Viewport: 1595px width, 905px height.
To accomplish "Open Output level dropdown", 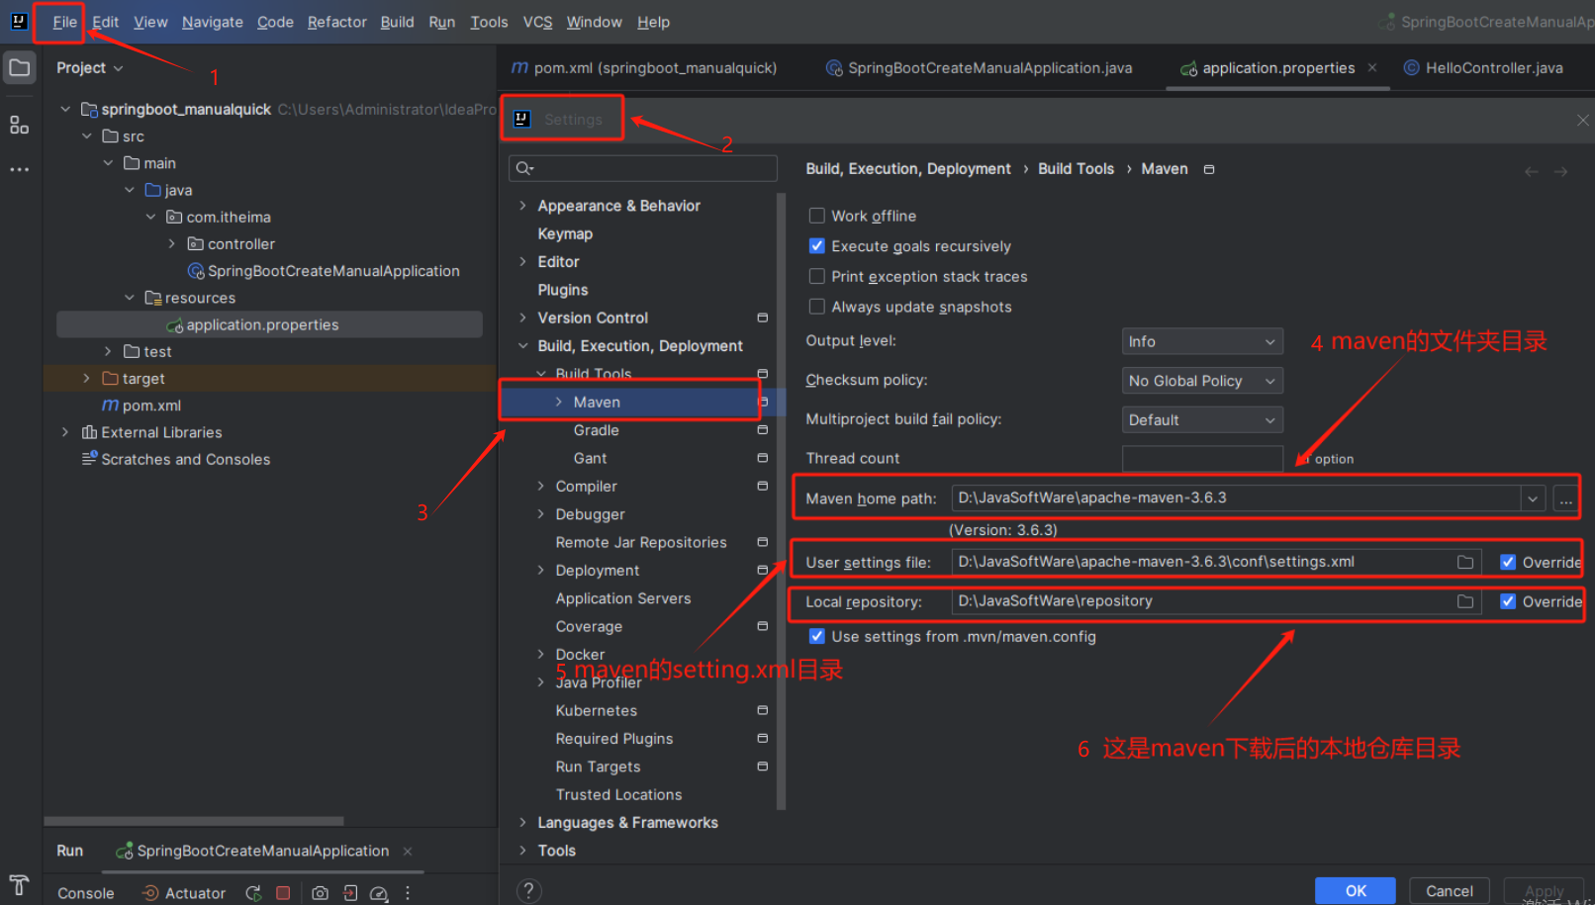I will [1202, 341].
